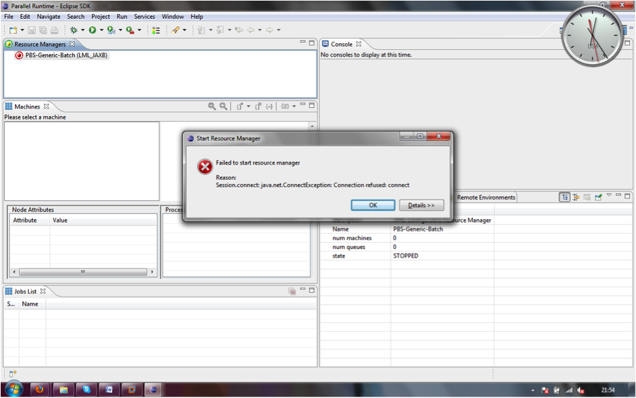
Task: Select the Console view tab
Action: click(342, 44)
